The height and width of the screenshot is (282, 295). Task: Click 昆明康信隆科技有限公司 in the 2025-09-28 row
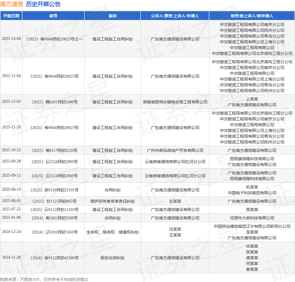(x=252, y=159)
